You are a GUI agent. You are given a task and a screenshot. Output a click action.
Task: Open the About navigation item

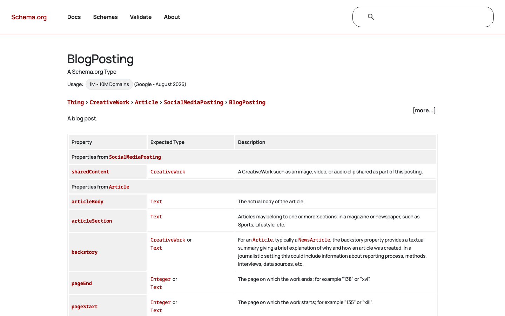tap(172, 17)
